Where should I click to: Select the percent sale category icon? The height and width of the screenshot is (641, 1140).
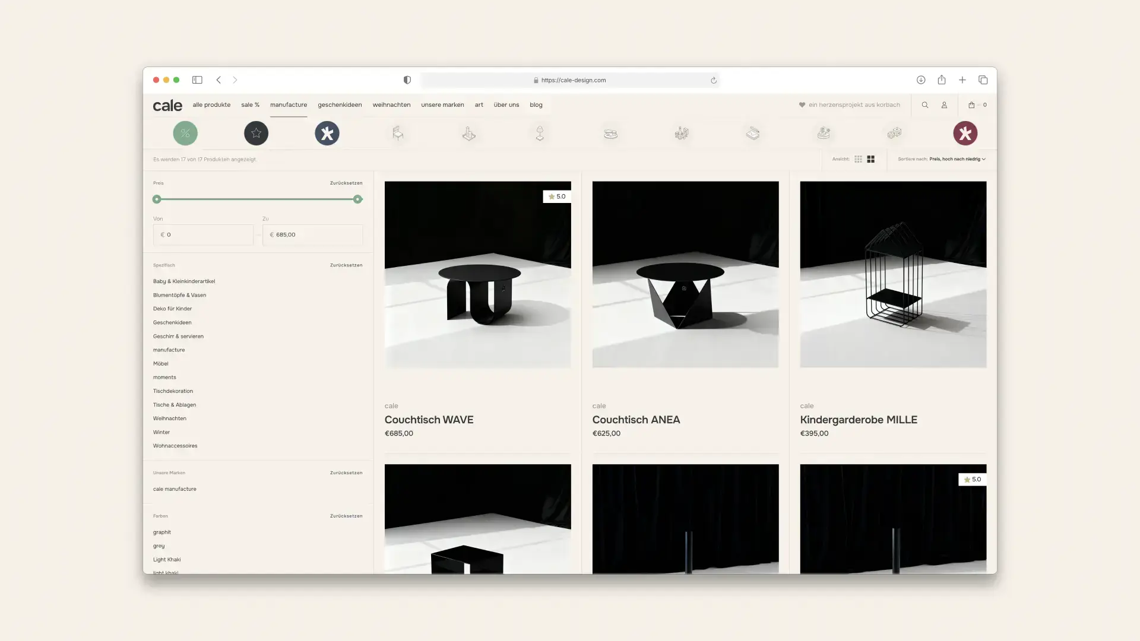click(x=185, y=133)
